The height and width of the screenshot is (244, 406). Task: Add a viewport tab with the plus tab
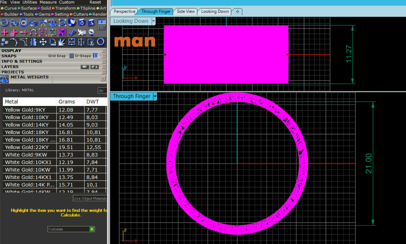click(x=237, y=12)
